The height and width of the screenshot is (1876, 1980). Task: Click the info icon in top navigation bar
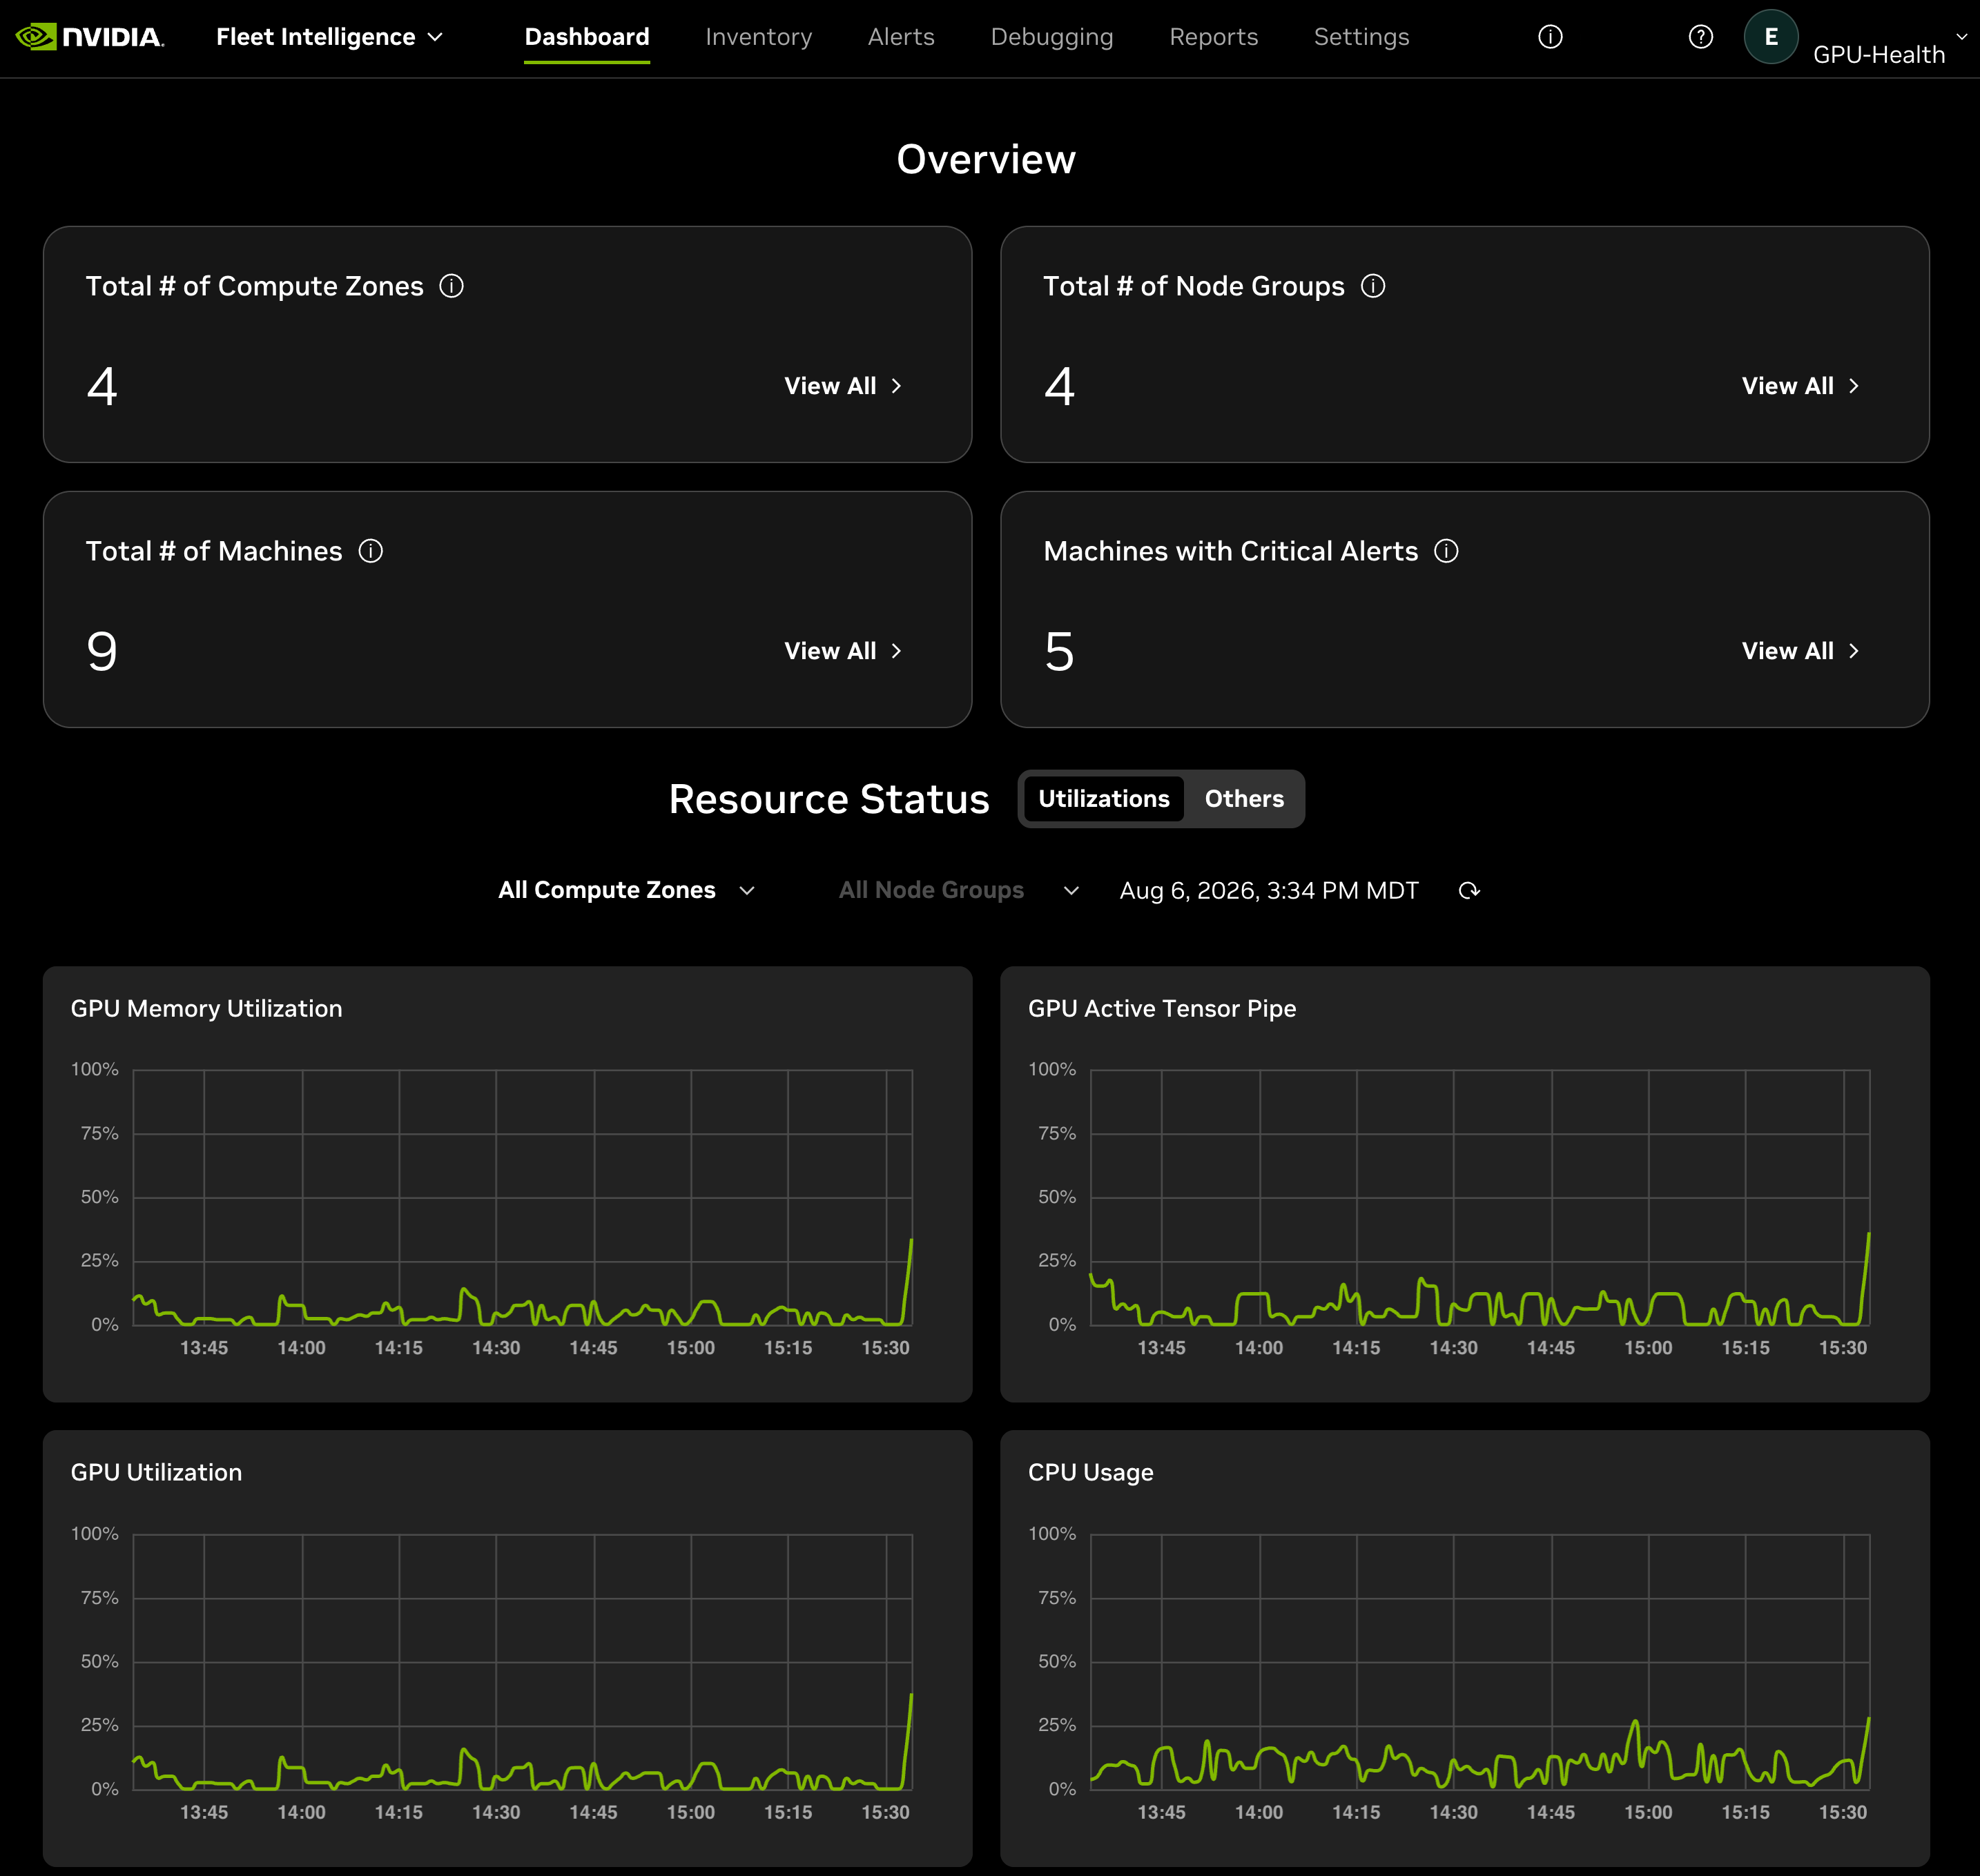coord(1550,37)
